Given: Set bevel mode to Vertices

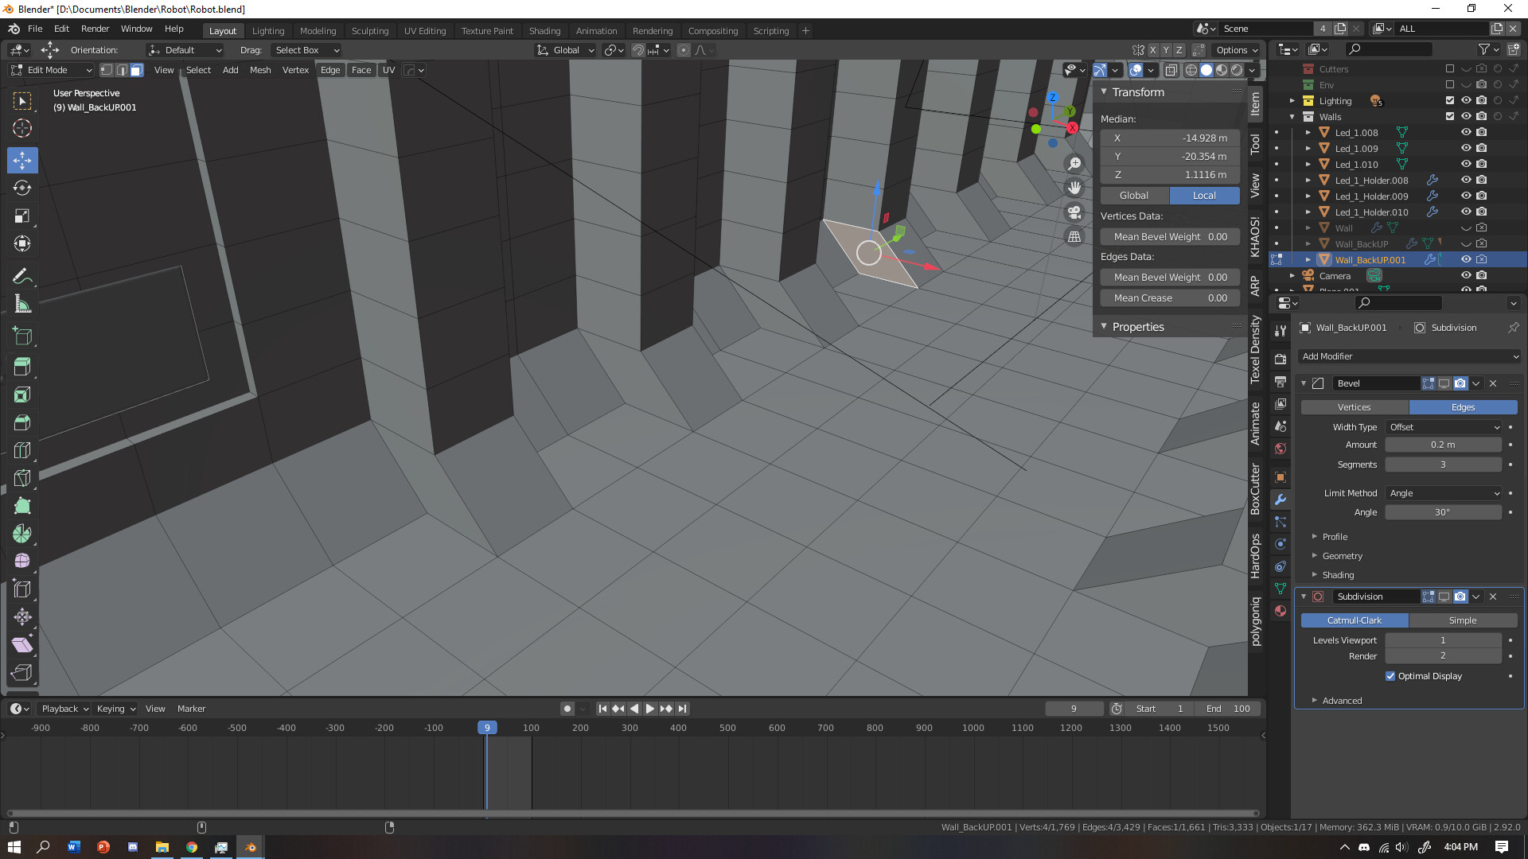Looking at the screenshot, I should 1355,407.
